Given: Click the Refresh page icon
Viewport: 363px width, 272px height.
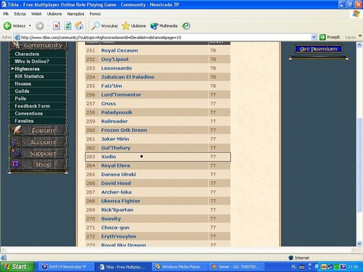Looking at the screenshot, I should (x=68, y=25).
